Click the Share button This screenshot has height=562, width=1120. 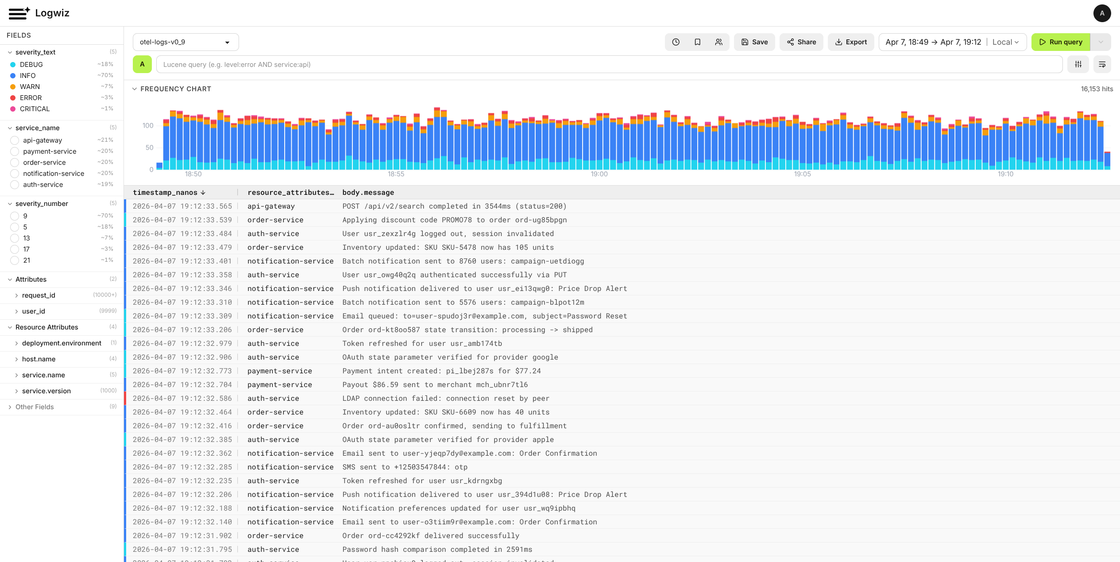pyautogui.click(x=801, y=42)
